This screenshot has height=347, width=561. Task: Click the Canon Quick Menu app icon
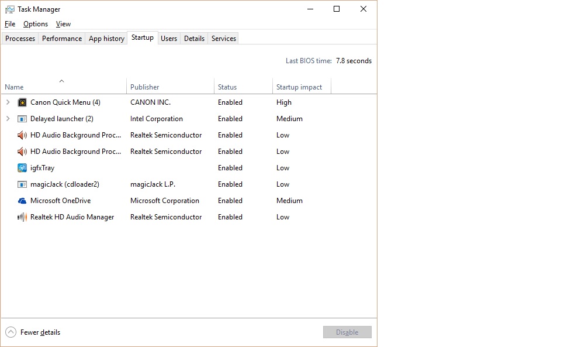click(x=22, y=102)
